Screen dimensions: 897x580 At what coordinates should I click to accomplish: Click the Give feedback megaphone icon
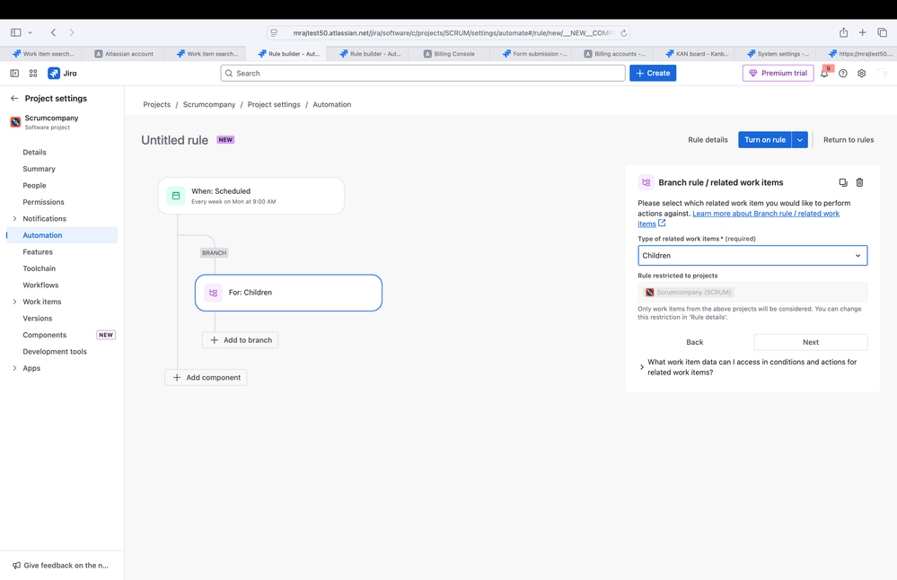point(16,566)
